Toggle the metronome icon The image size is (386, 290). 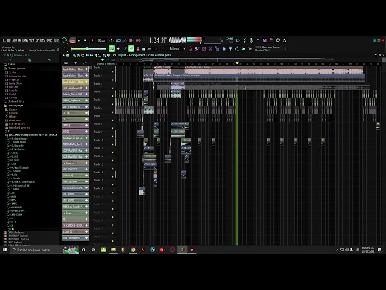pyautogui.click(x=112, y=40)
